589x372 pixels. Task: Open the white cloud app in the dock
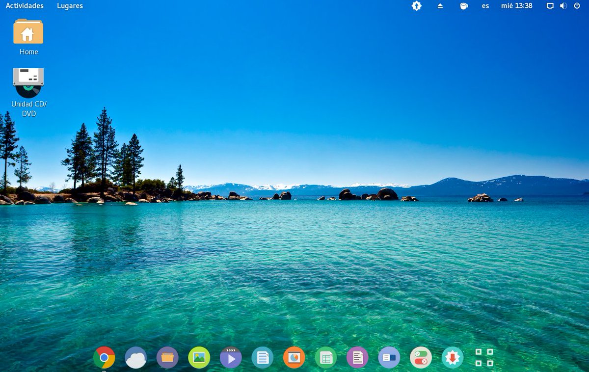(x=135, y=358)
